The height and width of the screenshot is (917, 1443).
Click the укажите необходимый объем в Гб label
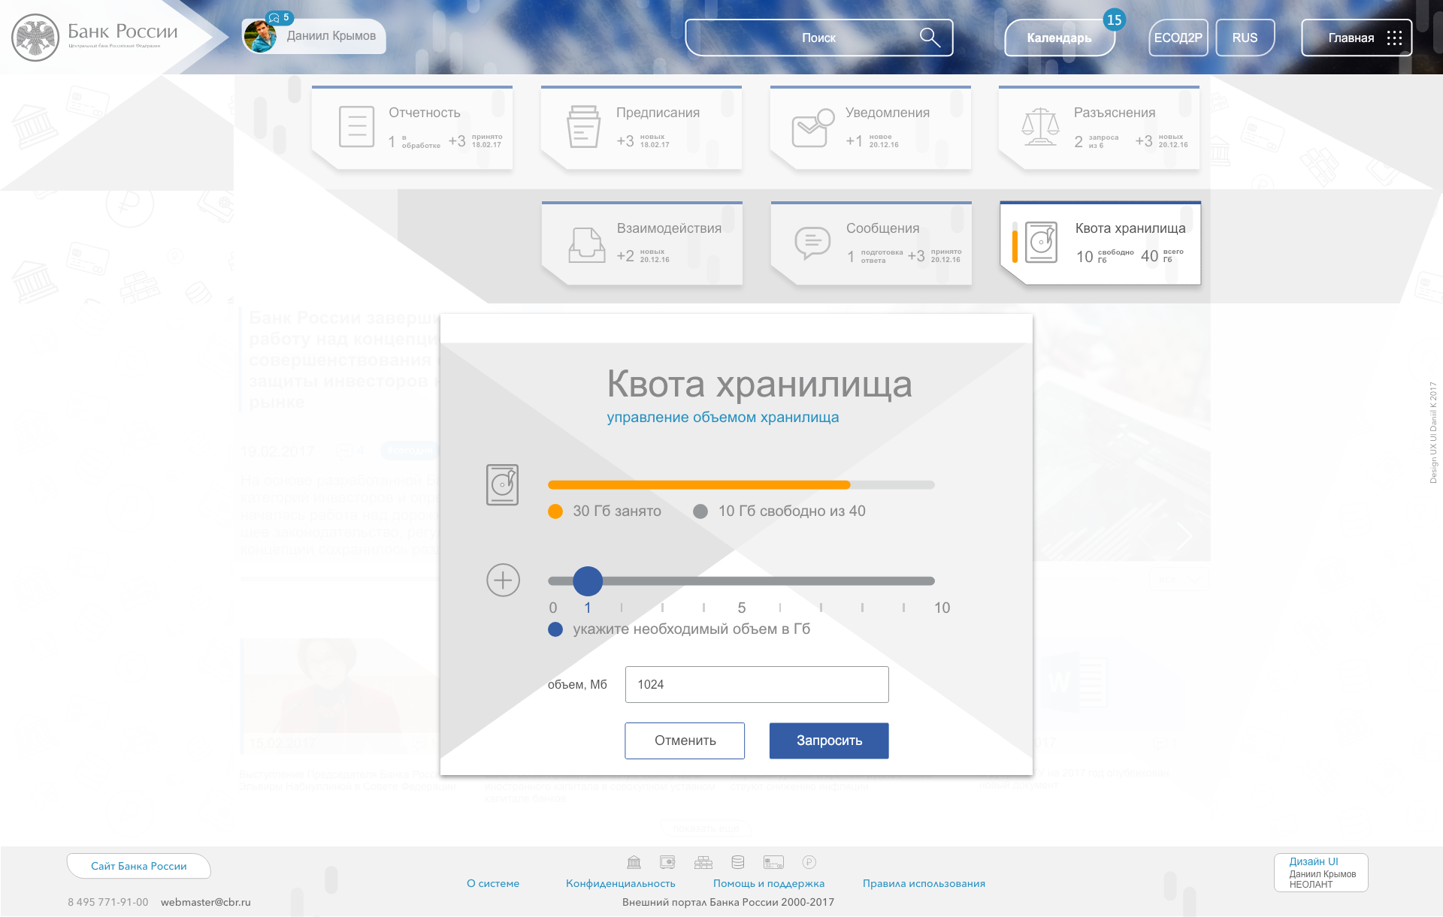[691, 629]
